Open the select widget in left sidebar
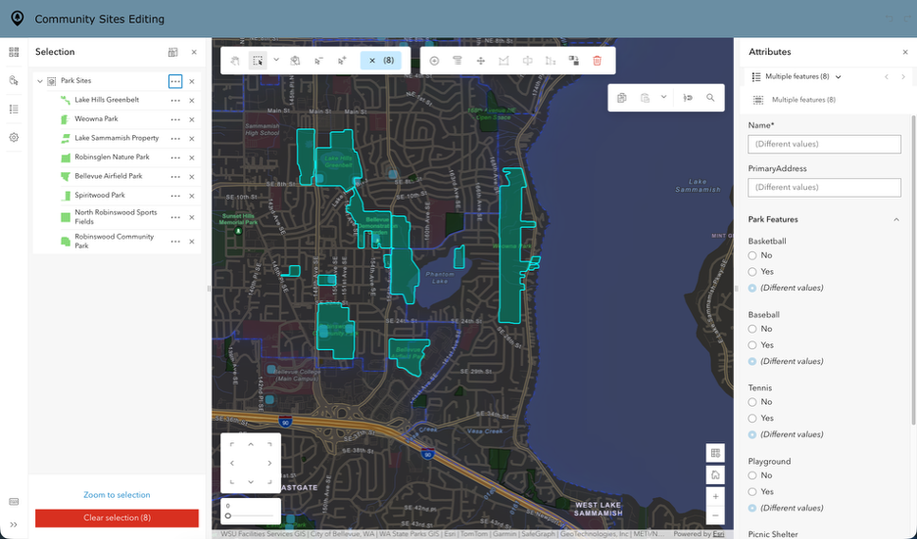917x540 pixels. (14, 80)
